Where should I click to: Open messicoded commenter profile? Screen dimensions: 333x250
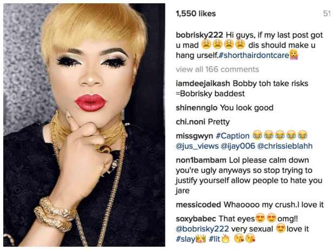198,205
